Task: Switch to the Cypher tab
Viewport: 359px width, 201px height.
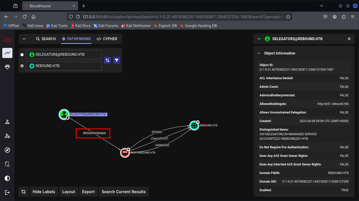Action: 107,39
